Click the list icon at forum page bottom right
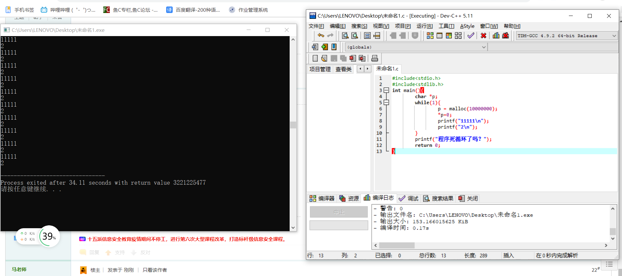 click(x=609, y=265)
